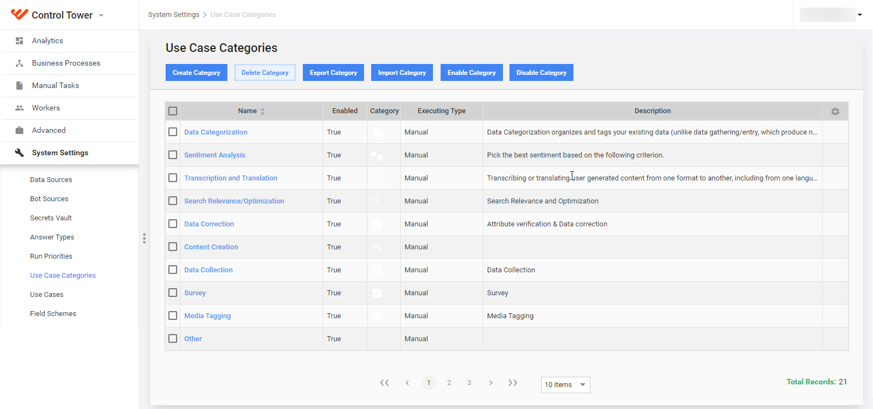Viewport: 873px width, 409px height.
Task: Click the Disable Category button
Action: point(541,73)
